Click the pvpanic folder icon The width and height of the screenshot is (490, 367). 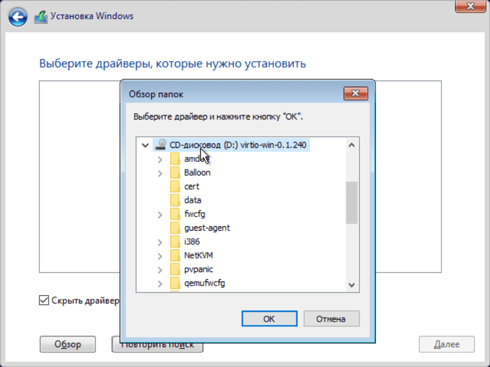[x=175, y=269]
